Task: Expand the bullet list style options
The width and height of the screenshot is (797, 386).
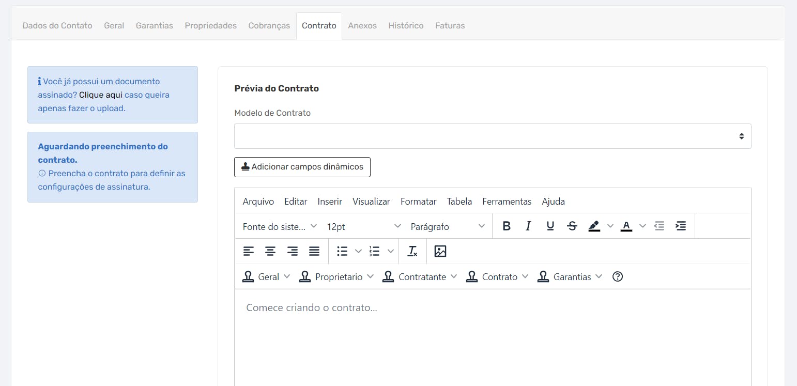Action: 358,251
